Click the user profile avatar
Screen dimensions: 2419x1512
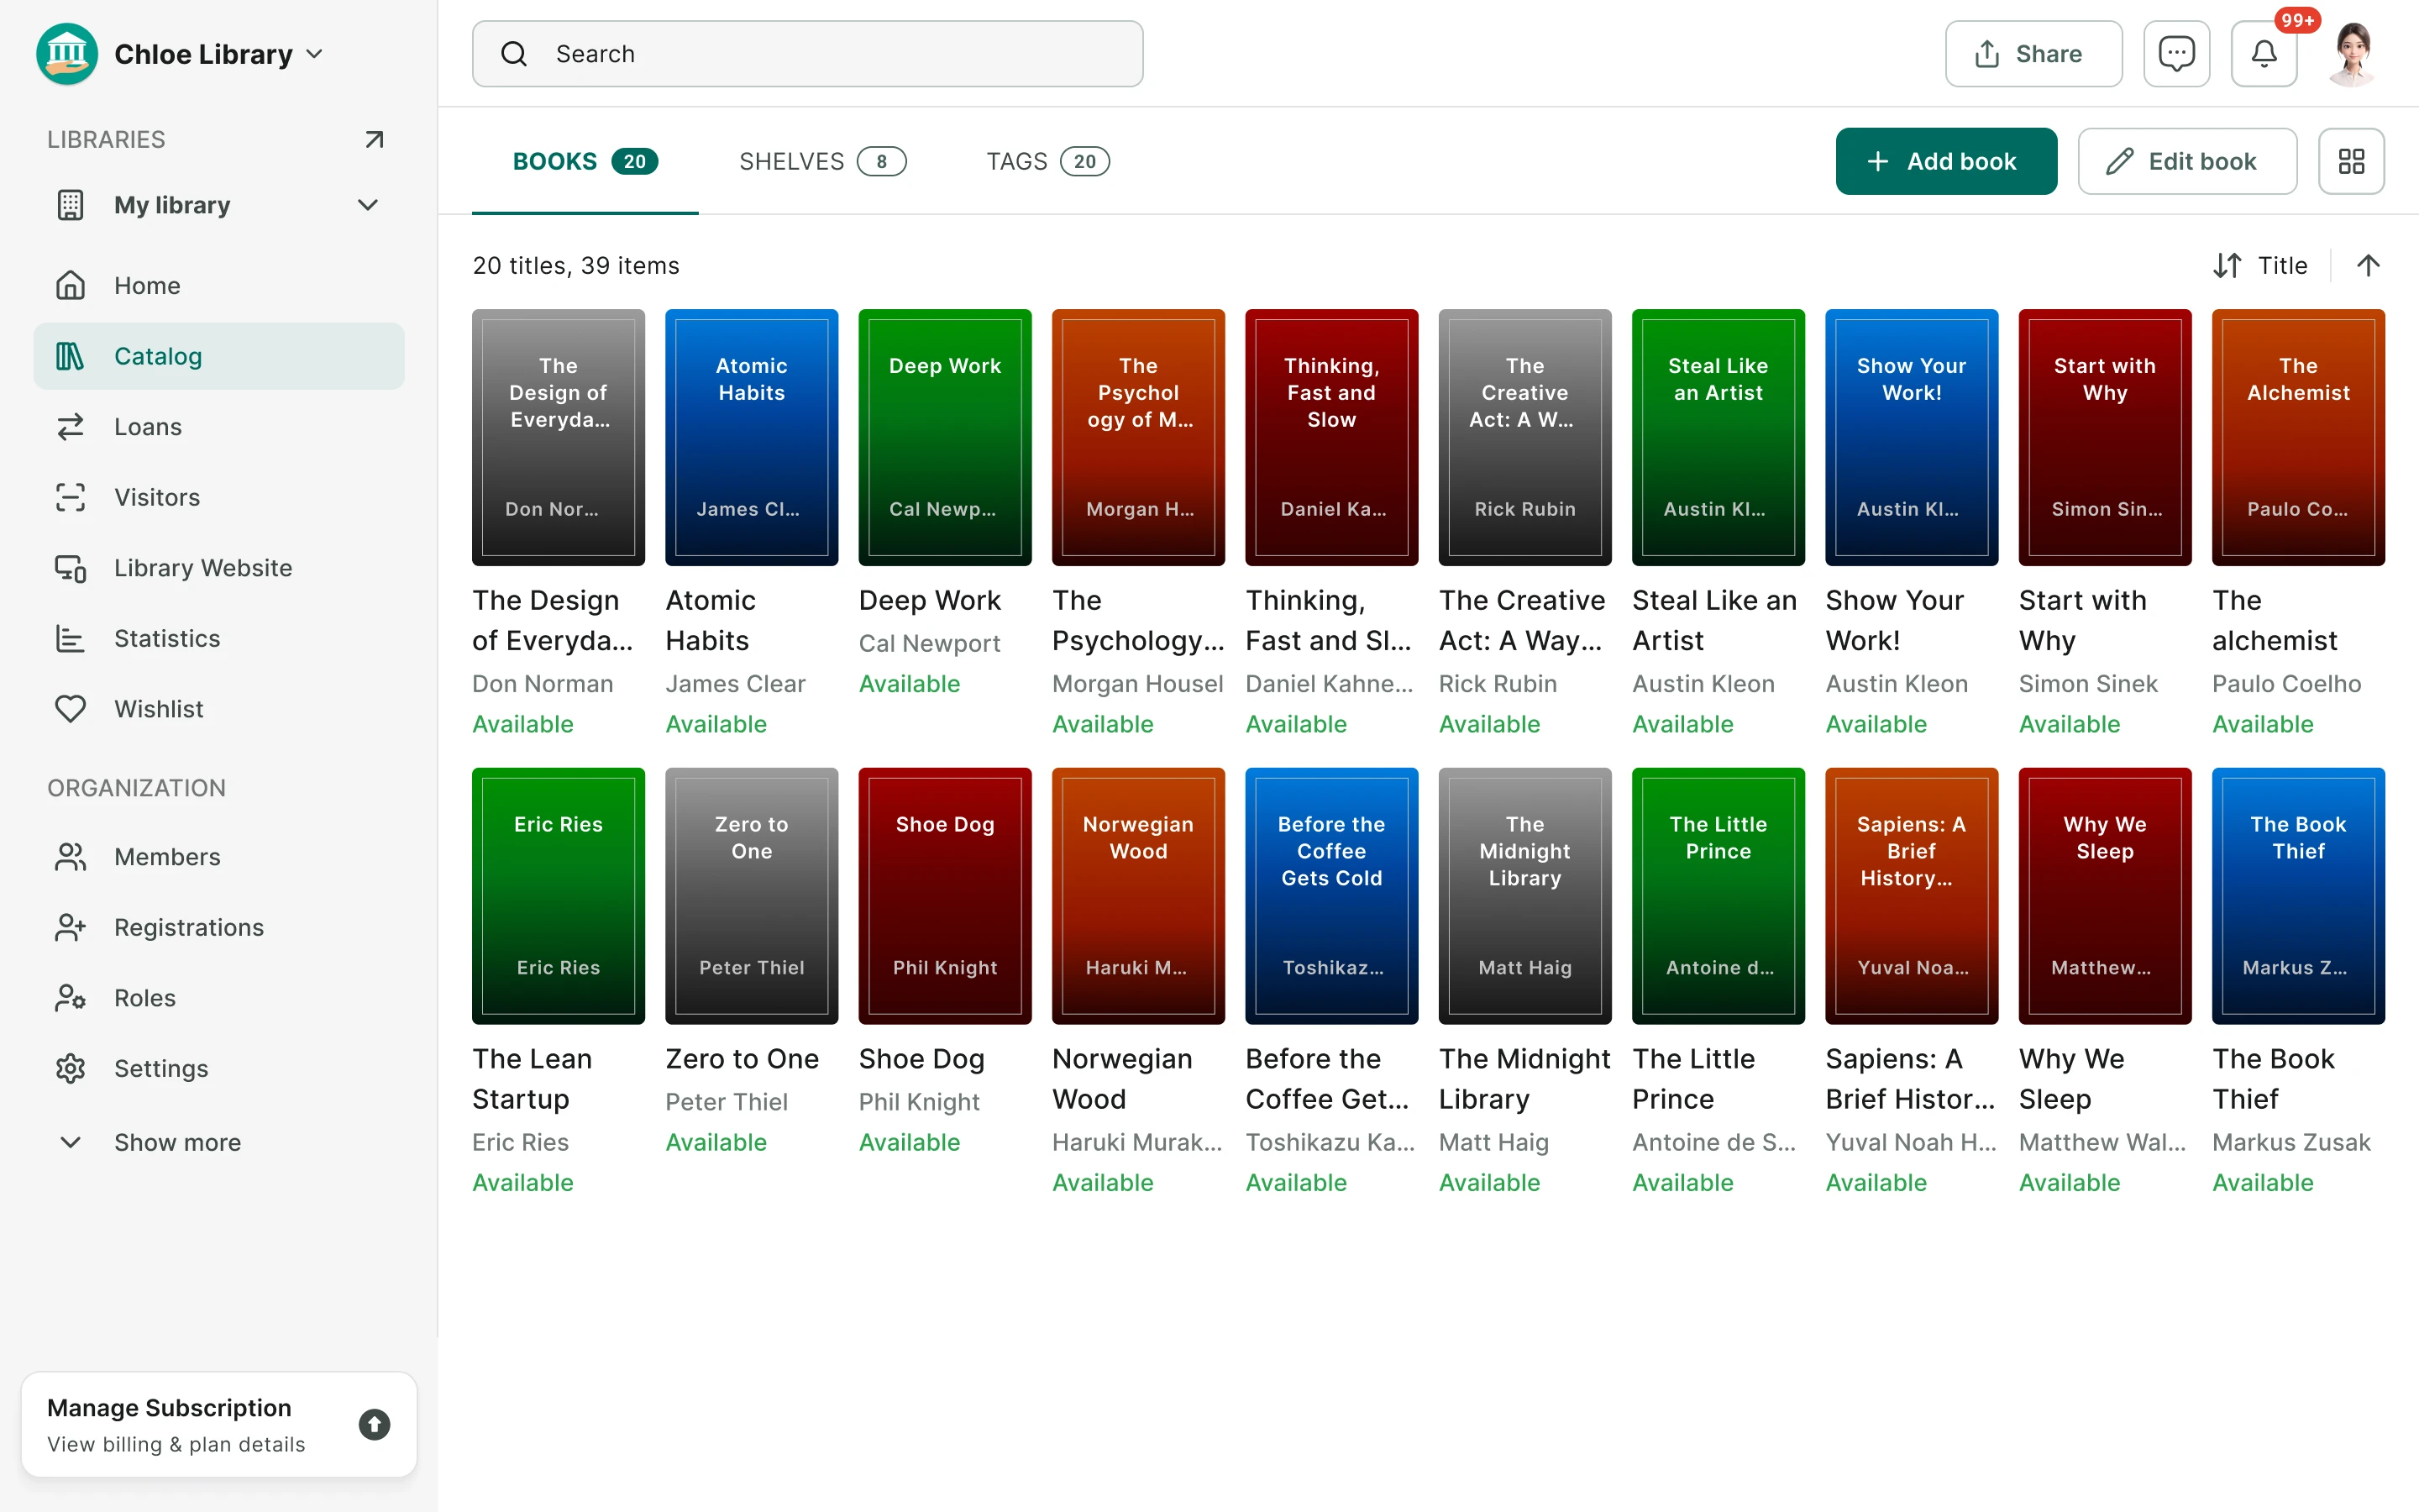point(2352,54)
